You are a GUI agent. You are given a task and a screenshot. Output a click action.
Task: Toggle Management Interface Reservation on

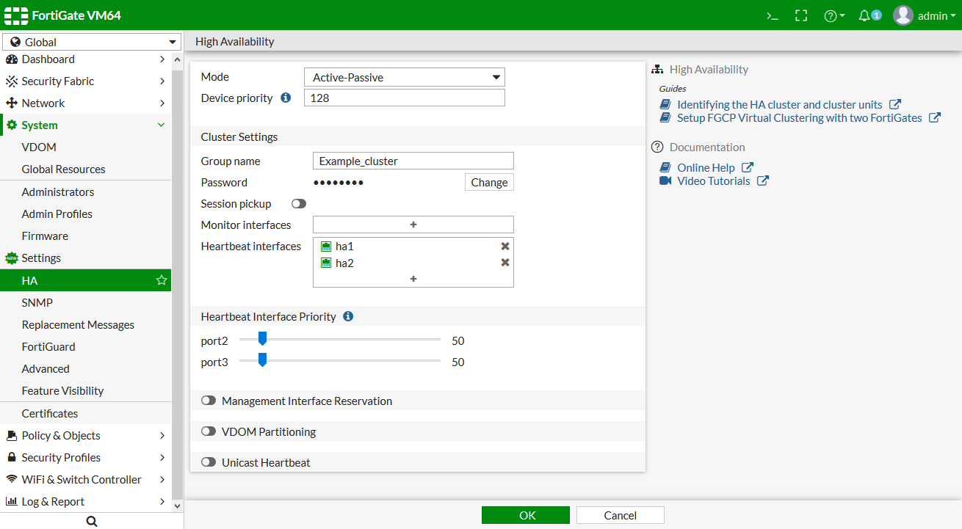coord(209,401)
